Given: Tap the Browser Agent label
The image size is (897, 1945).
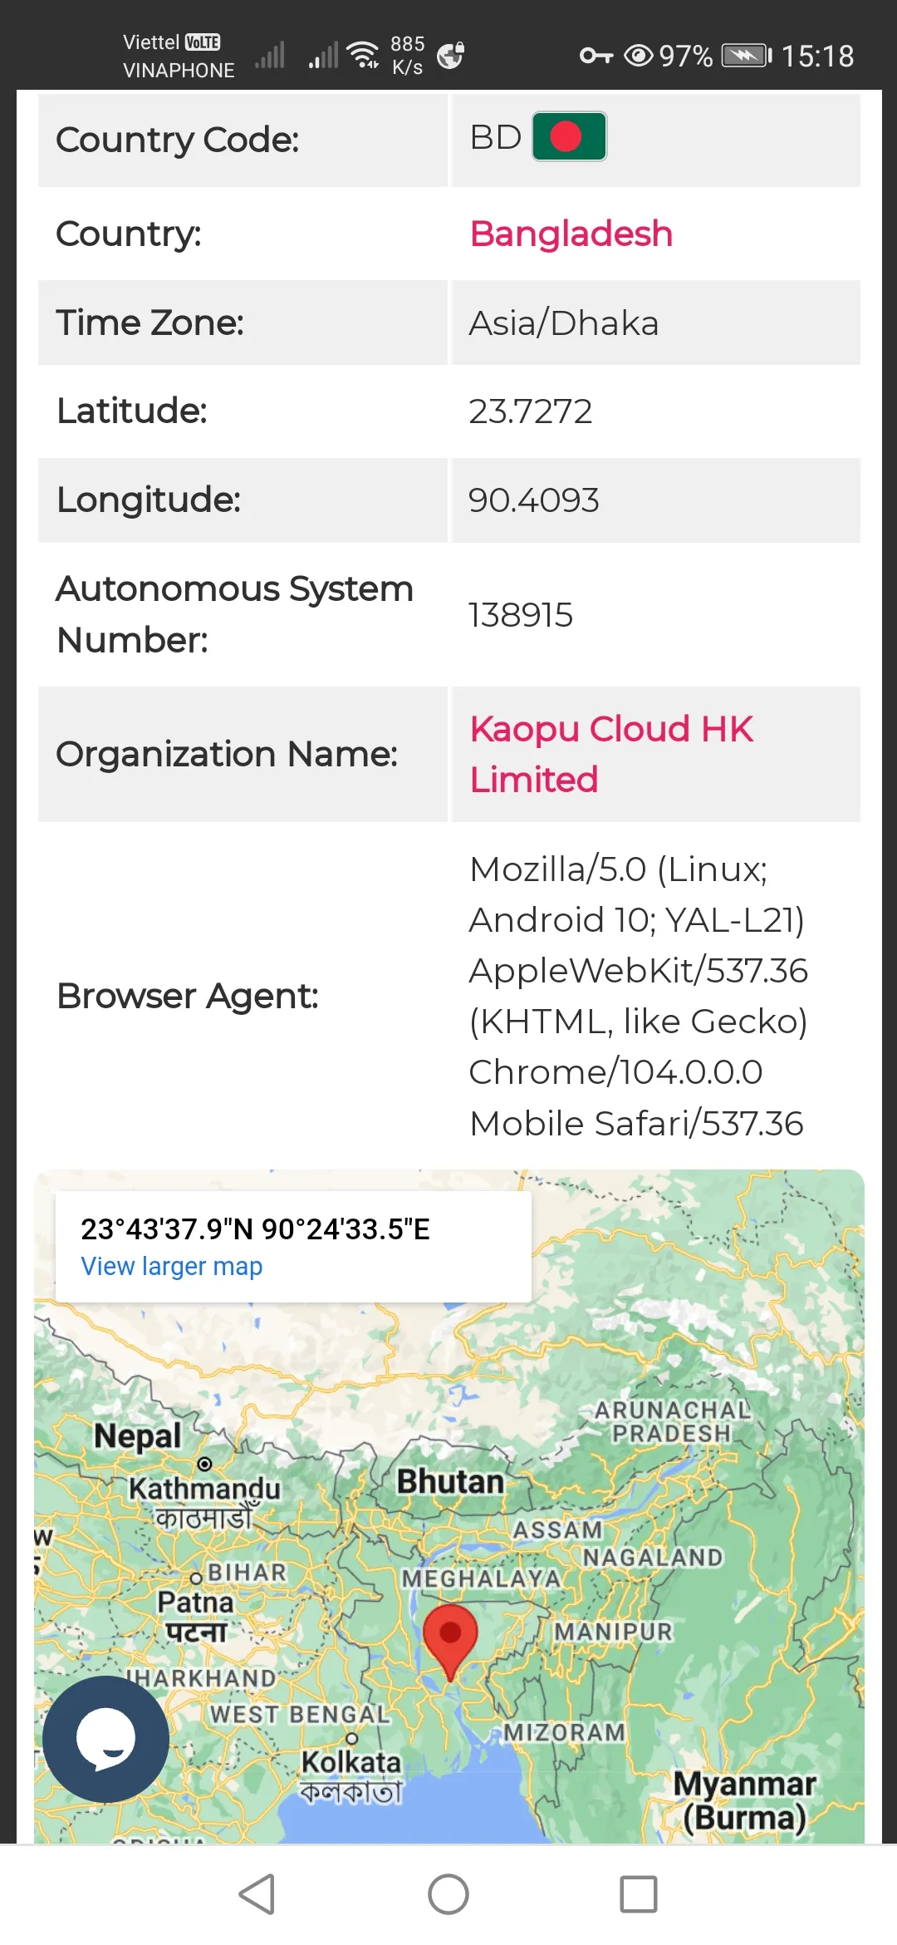Looking at the screenshot, I should (x=188, y=996).
